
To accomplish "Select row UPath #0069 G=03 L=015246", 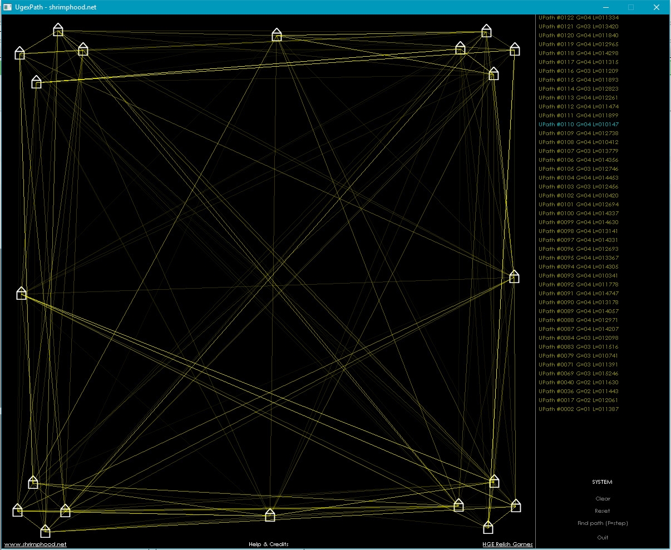I will click(x=579, y=374).
